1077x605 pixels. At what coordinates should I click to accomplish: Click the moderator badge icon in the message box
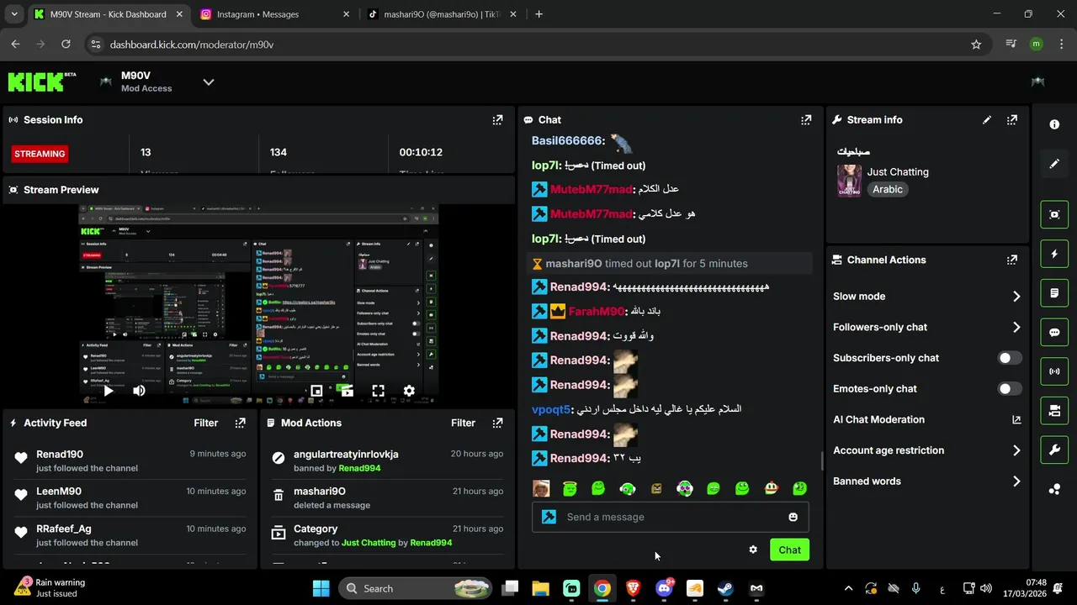pyautogui.click(x=549, y=517)
